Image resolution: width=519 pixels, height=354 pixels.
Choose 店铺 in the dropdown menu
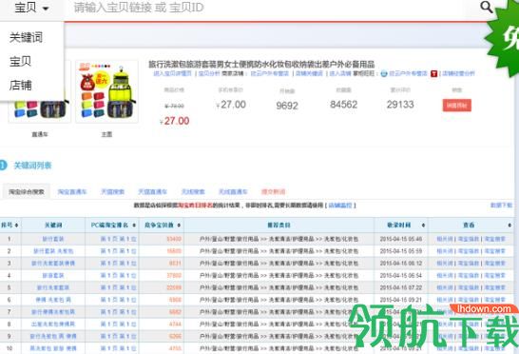20,86
